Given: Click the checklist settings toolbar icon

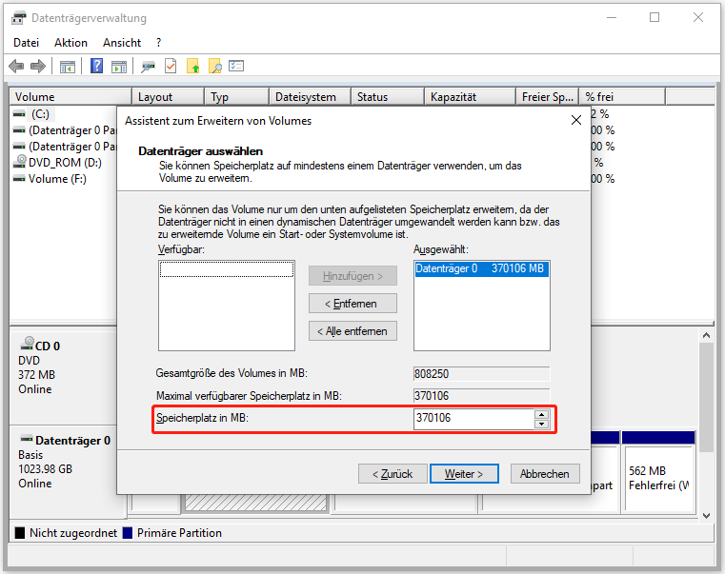Looking at the screenshot, I should point(236,66).
